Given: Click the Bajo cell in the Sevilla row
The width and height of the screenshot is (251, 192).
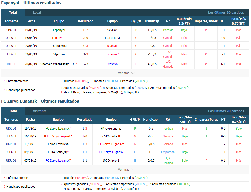Looking at the screenshot, I should (184, 30).
